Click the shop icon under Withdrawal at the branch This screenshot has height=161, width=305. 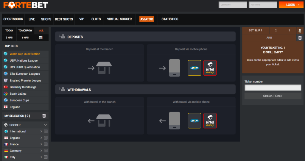click(104, 121)
